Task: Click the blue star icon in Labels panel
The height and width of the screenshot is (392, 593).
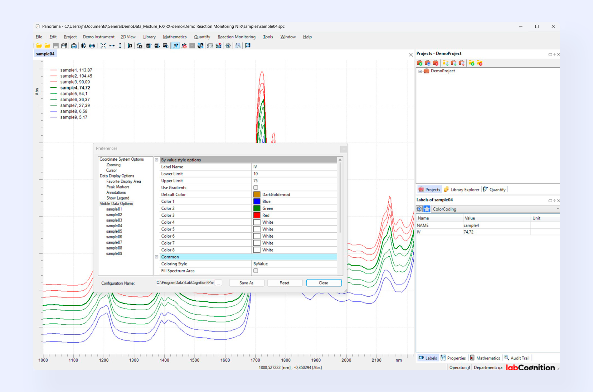Action: (x=427, y=209)
